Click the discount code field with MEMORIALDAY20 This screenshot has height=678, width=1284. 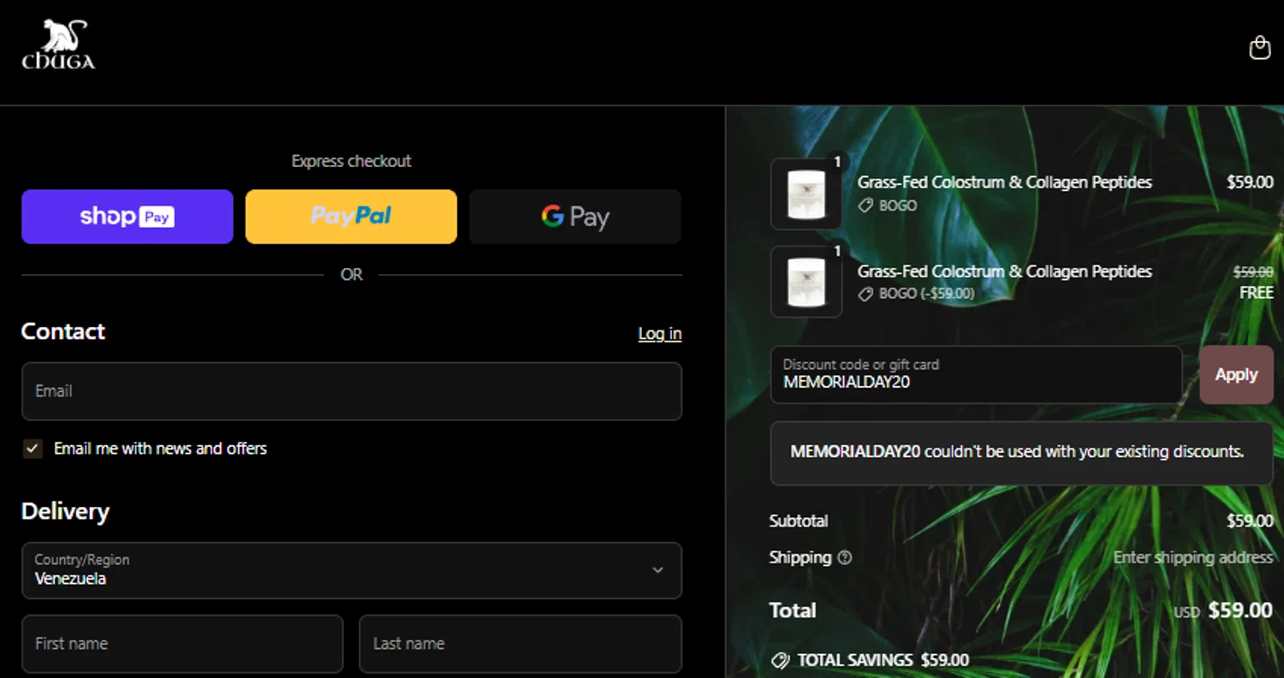point(977,375)
